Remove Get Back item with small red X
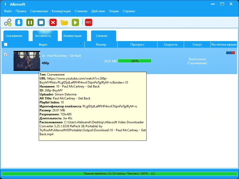The height and width of the screenshot is (179, 239). point(233,53)
